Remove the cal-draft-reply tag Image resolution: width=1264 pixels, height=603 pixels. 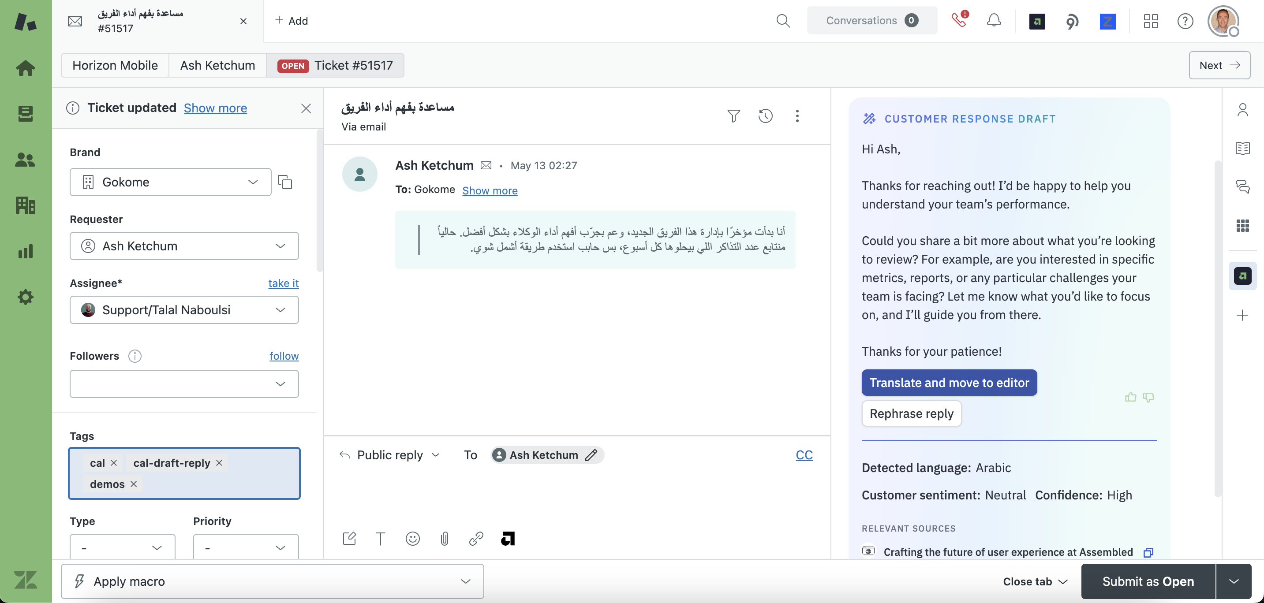click(219, 463)
